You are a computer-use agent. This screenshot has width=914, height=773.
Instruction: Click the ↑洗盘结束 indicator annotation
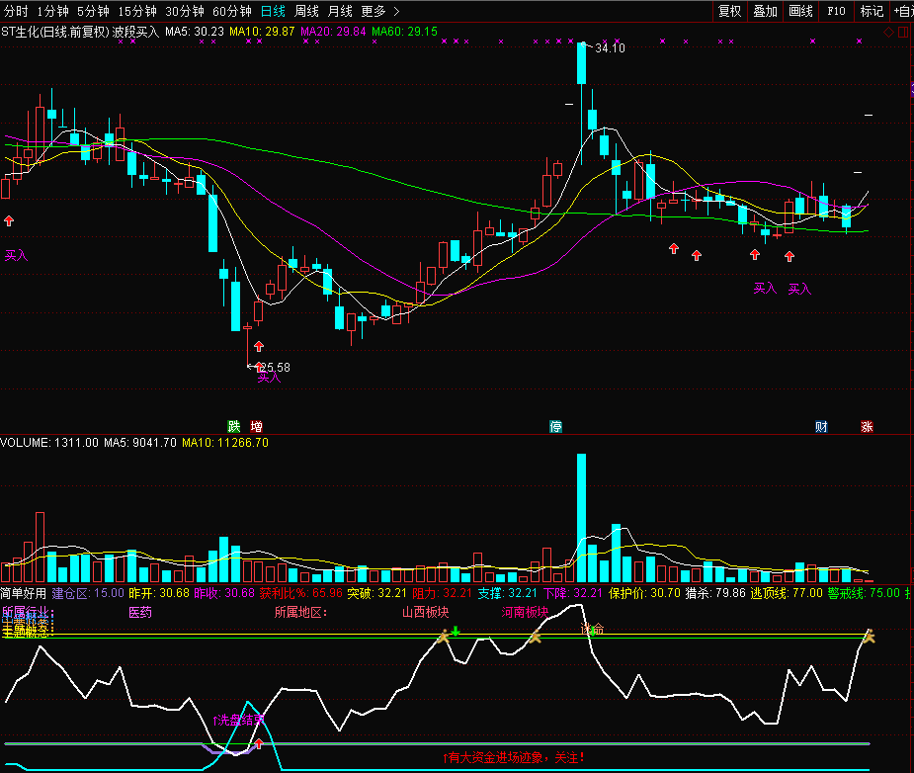coord(238,721)
